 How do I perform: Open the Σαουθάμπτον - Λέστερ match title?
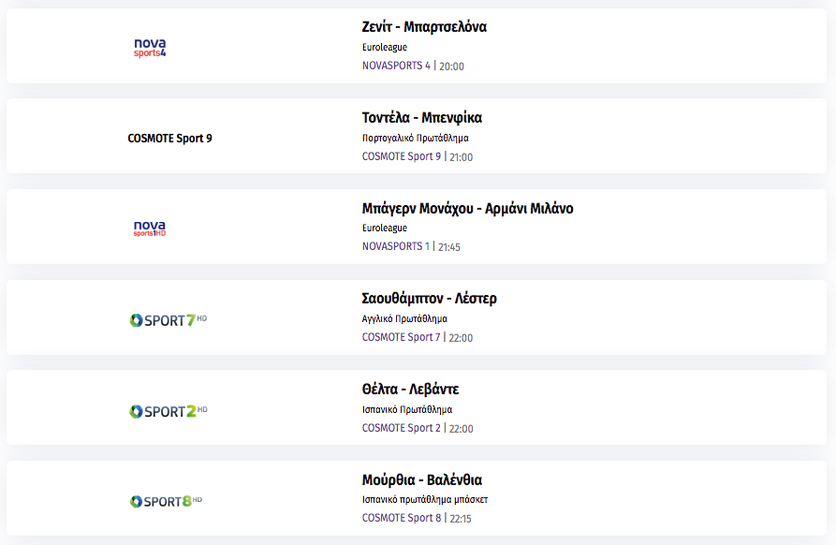pos(429,298)
